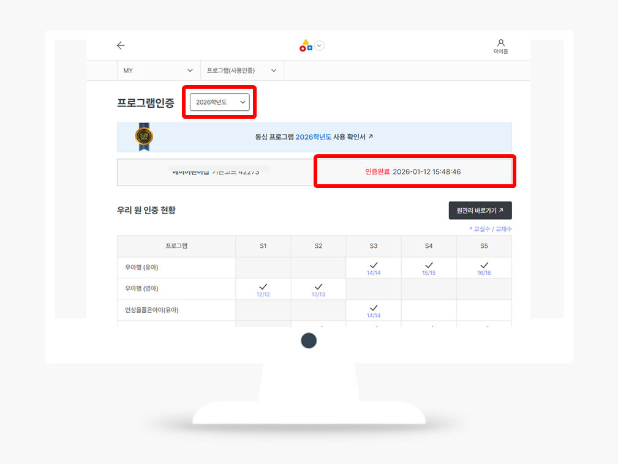Open the 동심 프로그램 2026학년도 사용 확인서 link
The height and width of the screenshot is (464, 618).
314,137
